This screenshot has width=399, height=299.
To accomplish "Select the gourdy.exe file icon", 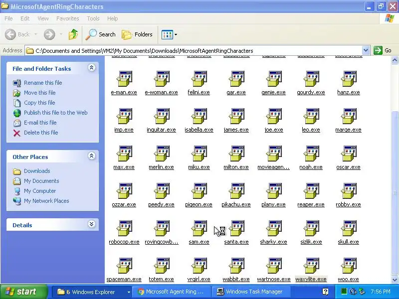I will 311,79.
